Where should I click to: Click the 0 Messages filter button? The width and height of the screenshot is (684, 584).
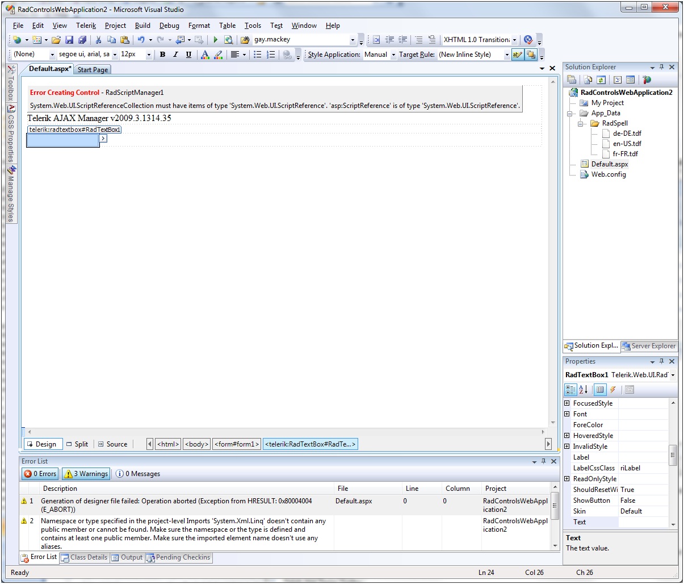[x=137, y=474]
